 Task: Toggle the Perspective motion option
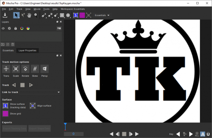[45, 69]
